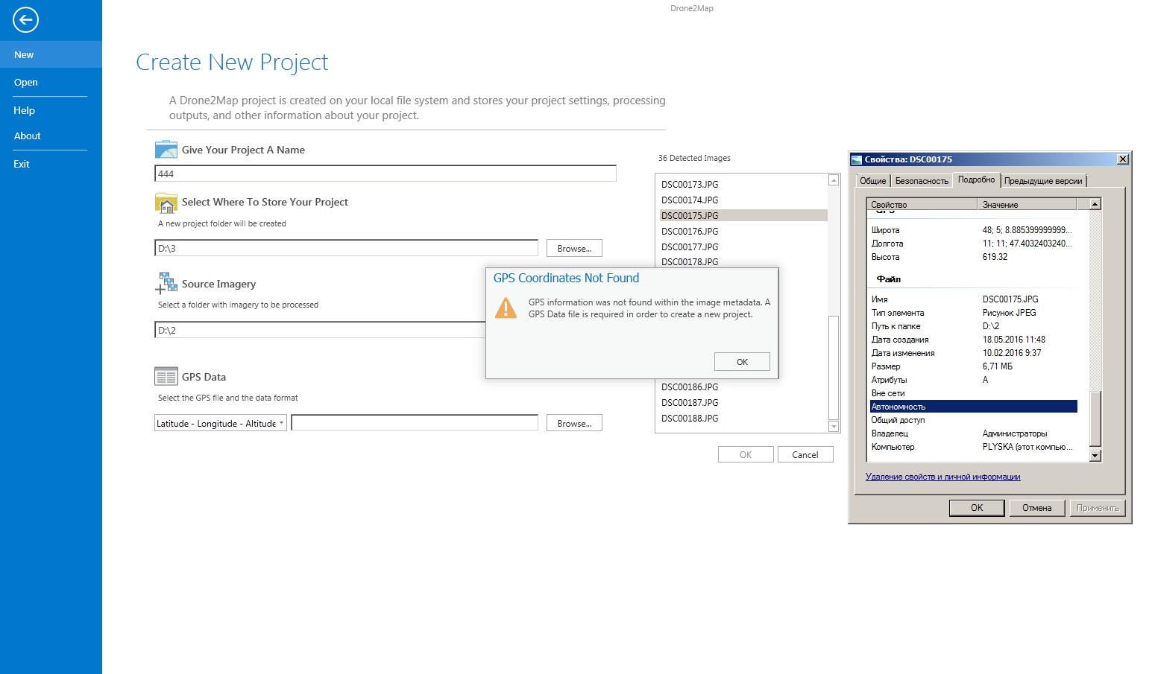Click the Дата изменения property row
The width and height of the screenshot is (1152, 674).
(x=974, y=353)
